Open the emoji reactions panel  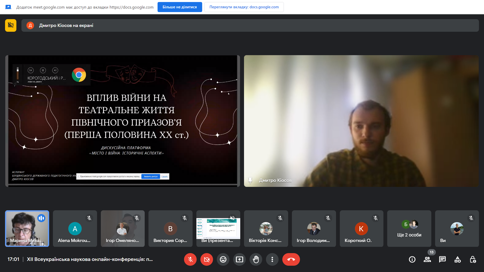pyautogui.click(x=223, y=259)
